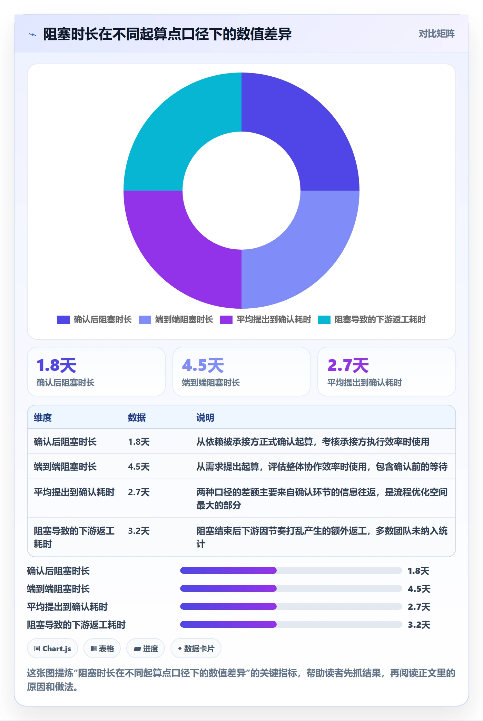Viewport: 483px width, 721px height.
Task: Toggle the 端到端阻塞时长 legend color box
Action: coord(145,320)
